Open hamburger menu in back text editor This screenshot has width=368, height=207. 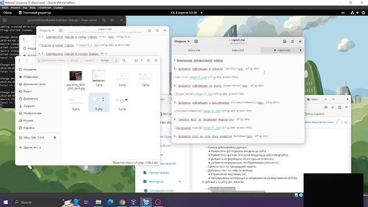[157, 30]
